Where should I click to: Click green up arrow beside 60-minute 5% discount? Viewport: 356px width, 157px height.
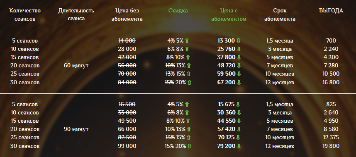point(187,41)
